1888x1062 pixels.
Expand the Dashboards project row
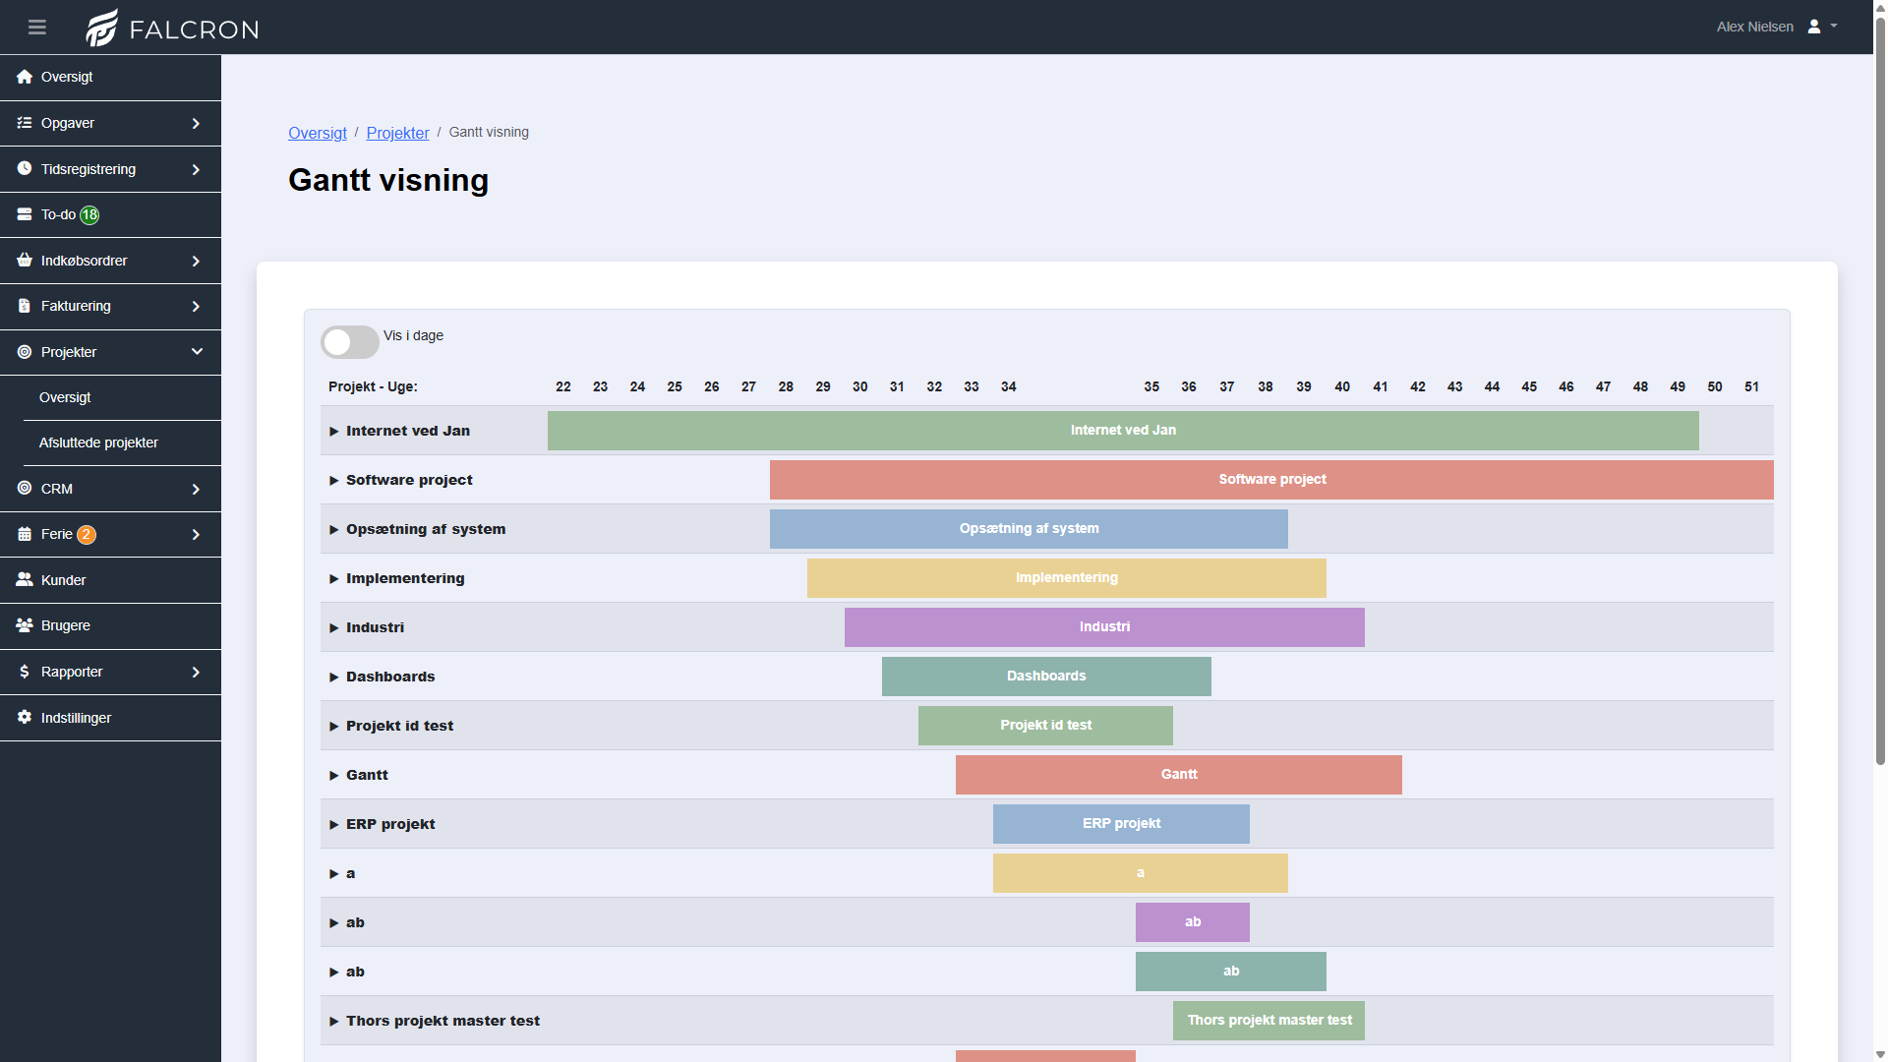(x=334, y=678)
